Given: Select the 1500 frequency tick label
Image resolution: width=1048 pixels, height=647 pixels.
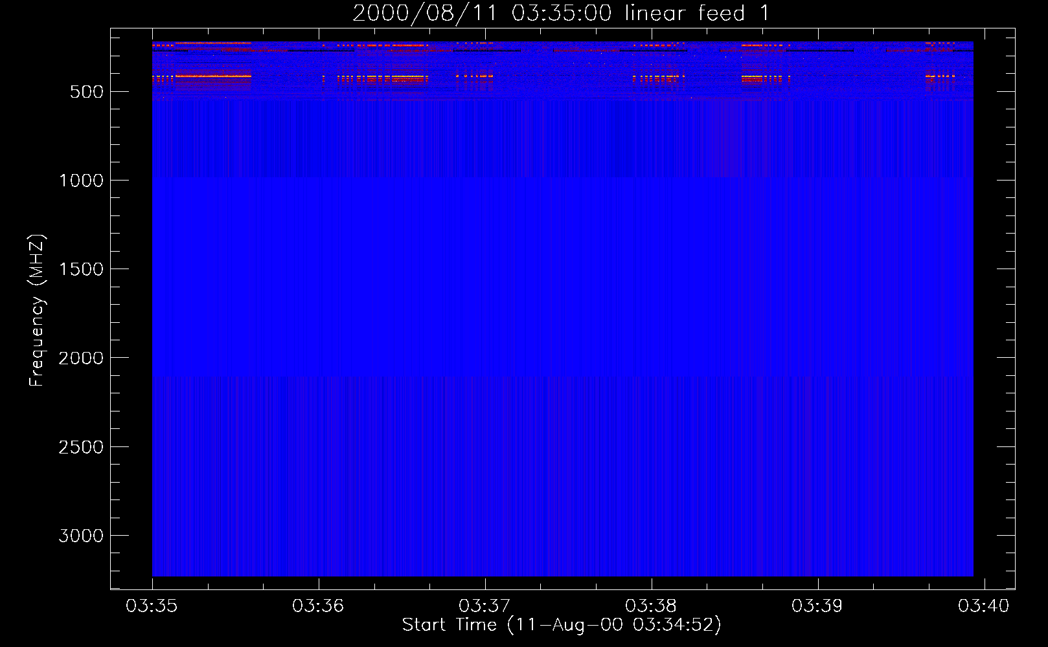Looking at the screenshot, I should 81,269.
